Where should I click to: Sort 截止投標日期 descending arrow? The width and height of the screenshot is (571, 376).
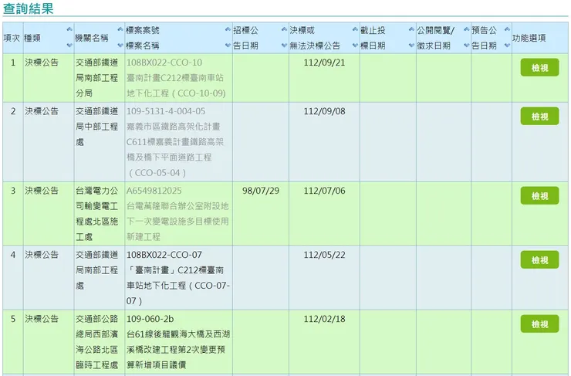pos(411,46)
